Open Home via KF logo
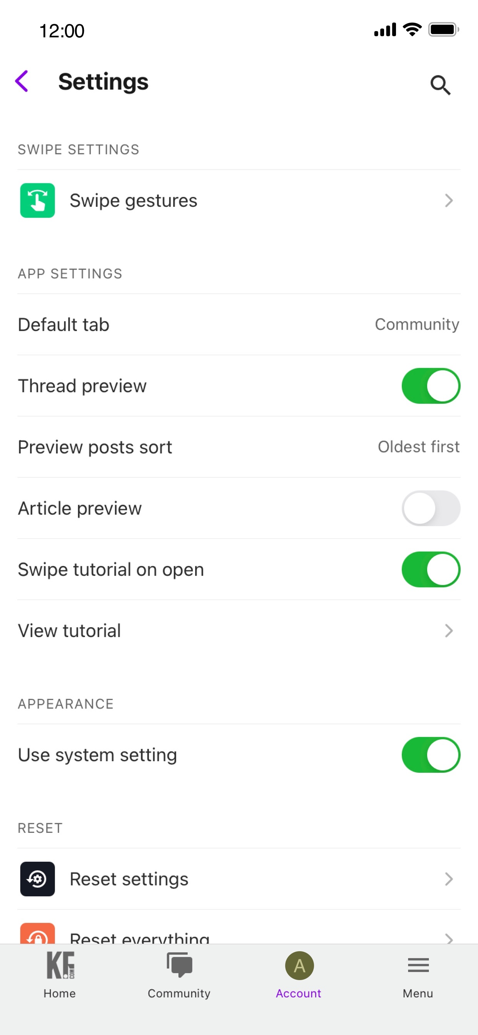 [x=60, y=965]
